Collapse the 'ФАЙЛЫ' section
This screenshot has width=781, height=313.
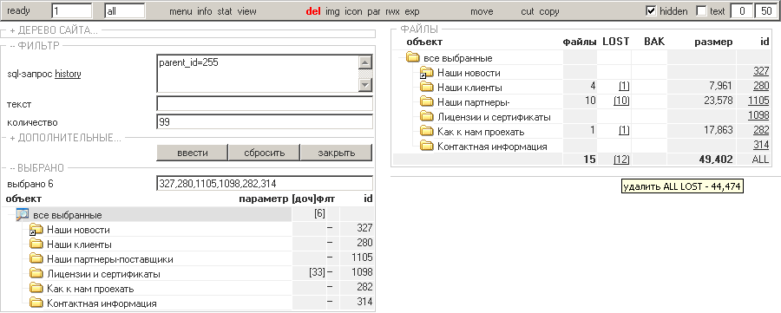(419, 29)
